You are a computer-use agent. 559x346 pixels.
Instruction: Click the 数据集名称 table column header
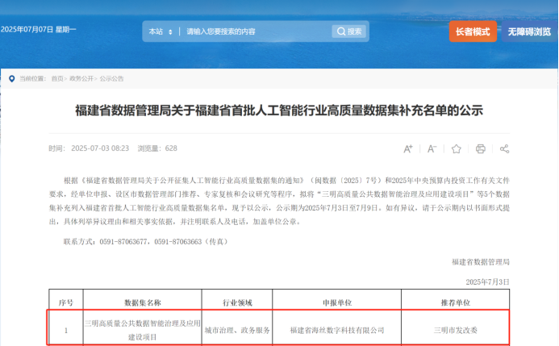click(x=143, y=302)
